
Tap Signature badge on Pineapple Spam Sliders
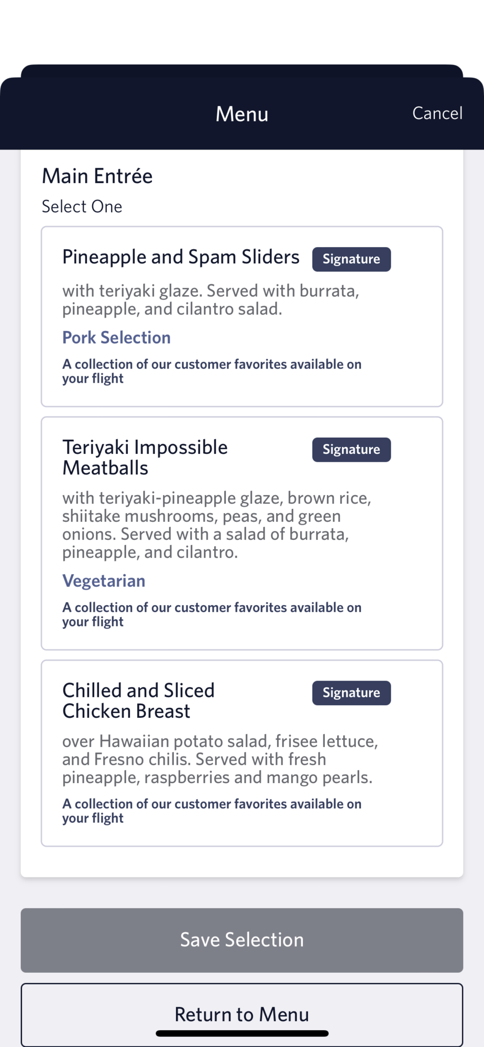pyautogui.click(x=351, y=259)
